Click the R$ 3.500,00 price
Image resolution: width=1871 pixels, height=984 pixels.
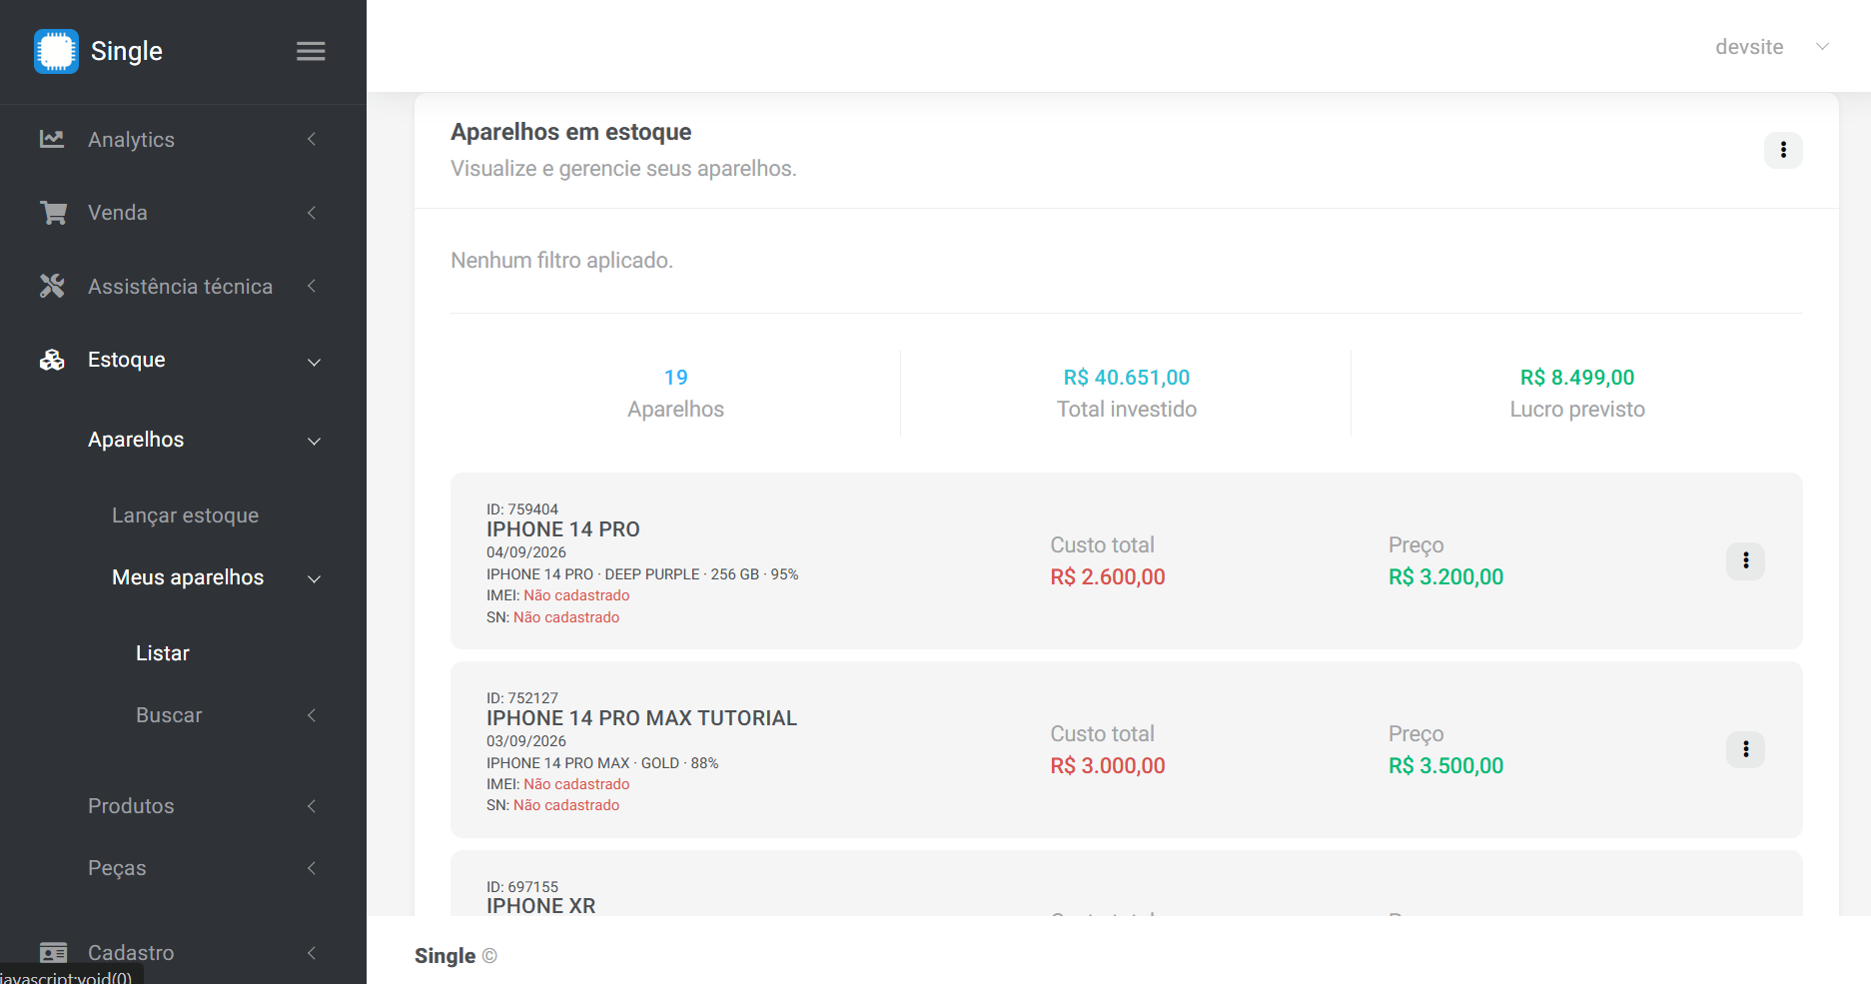pyautogui.click(x=1445, y=765)
